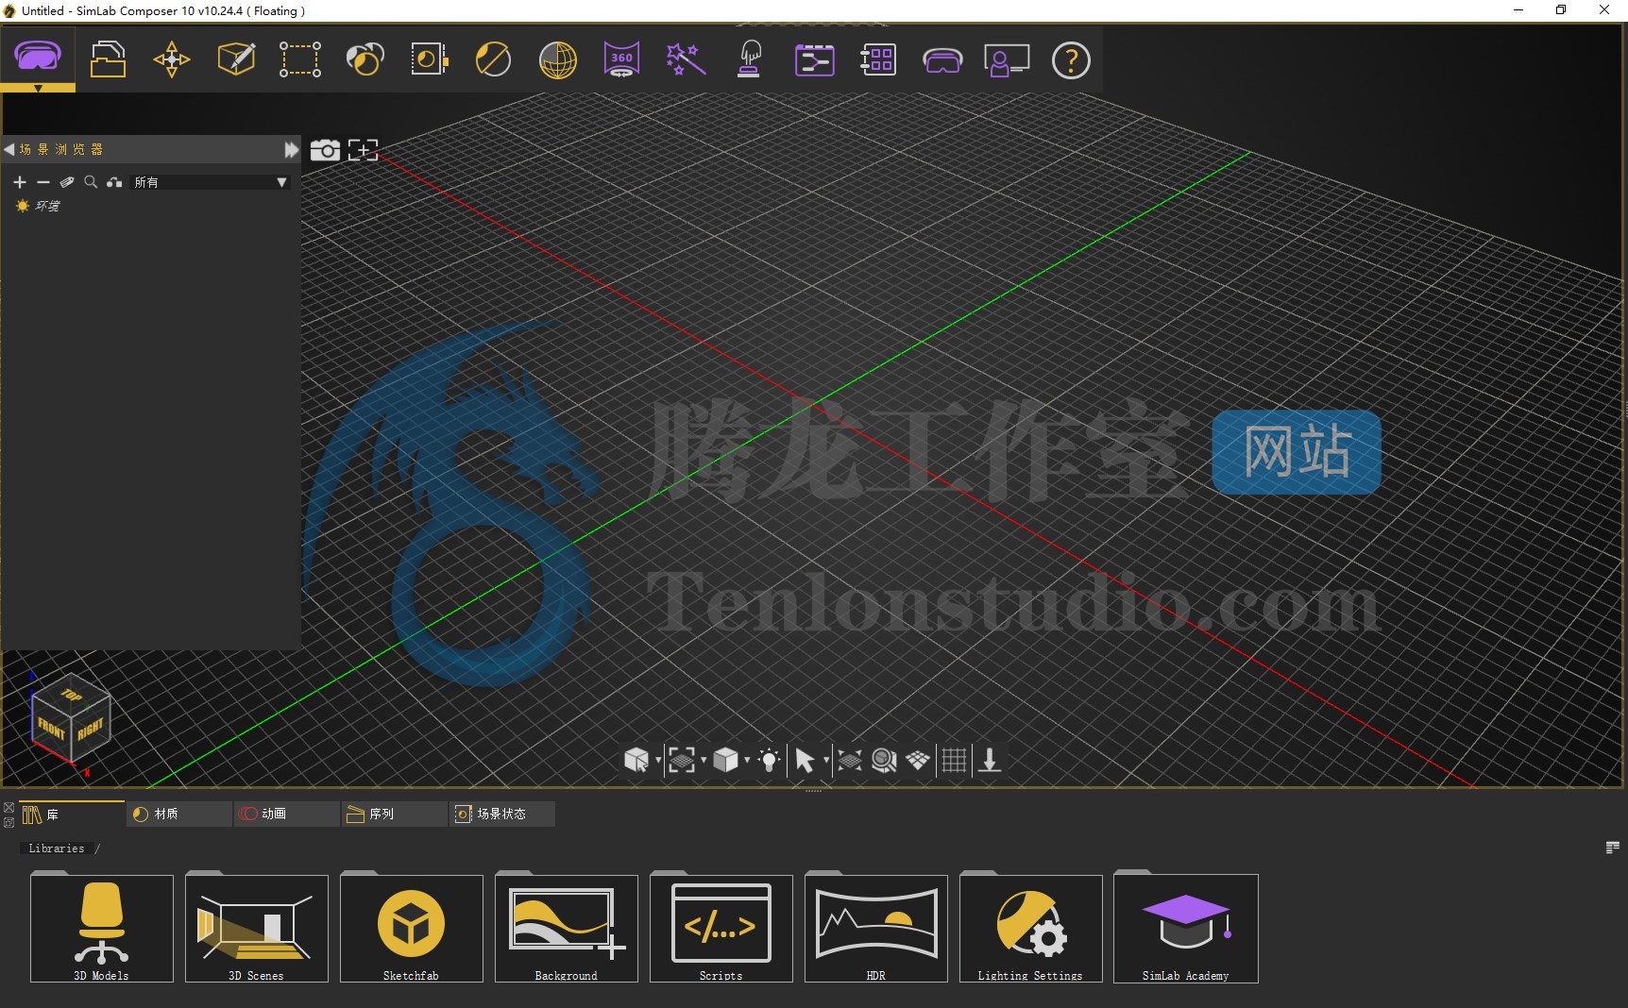Click the circle slash icon in toolbar
The width and height of the screenshot is (1628, 1008).
click(493, 59)
